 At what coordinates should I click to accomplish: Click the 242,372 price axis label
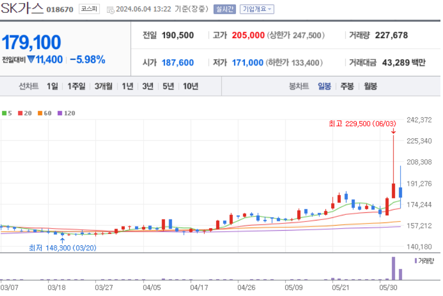tap(419, 120)
